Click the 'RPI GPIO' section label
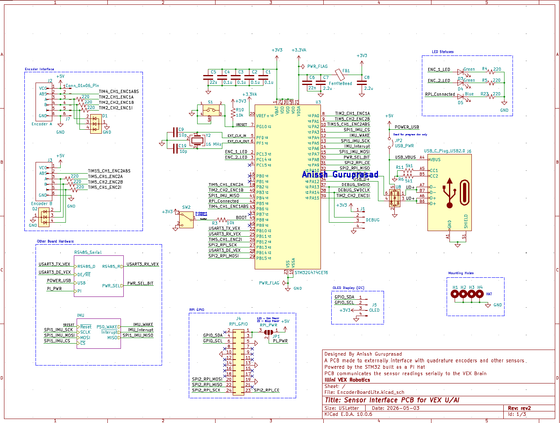This screenshot has width=560, height=423. pyautogui.click(x=197, y=310)
